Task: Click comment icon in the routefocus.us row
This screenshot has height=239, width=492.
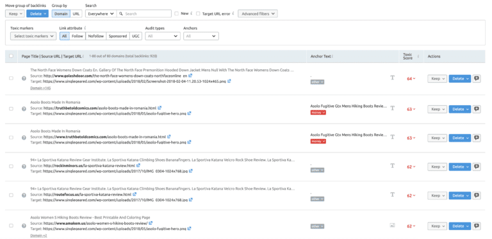Action: coord(477,195)
